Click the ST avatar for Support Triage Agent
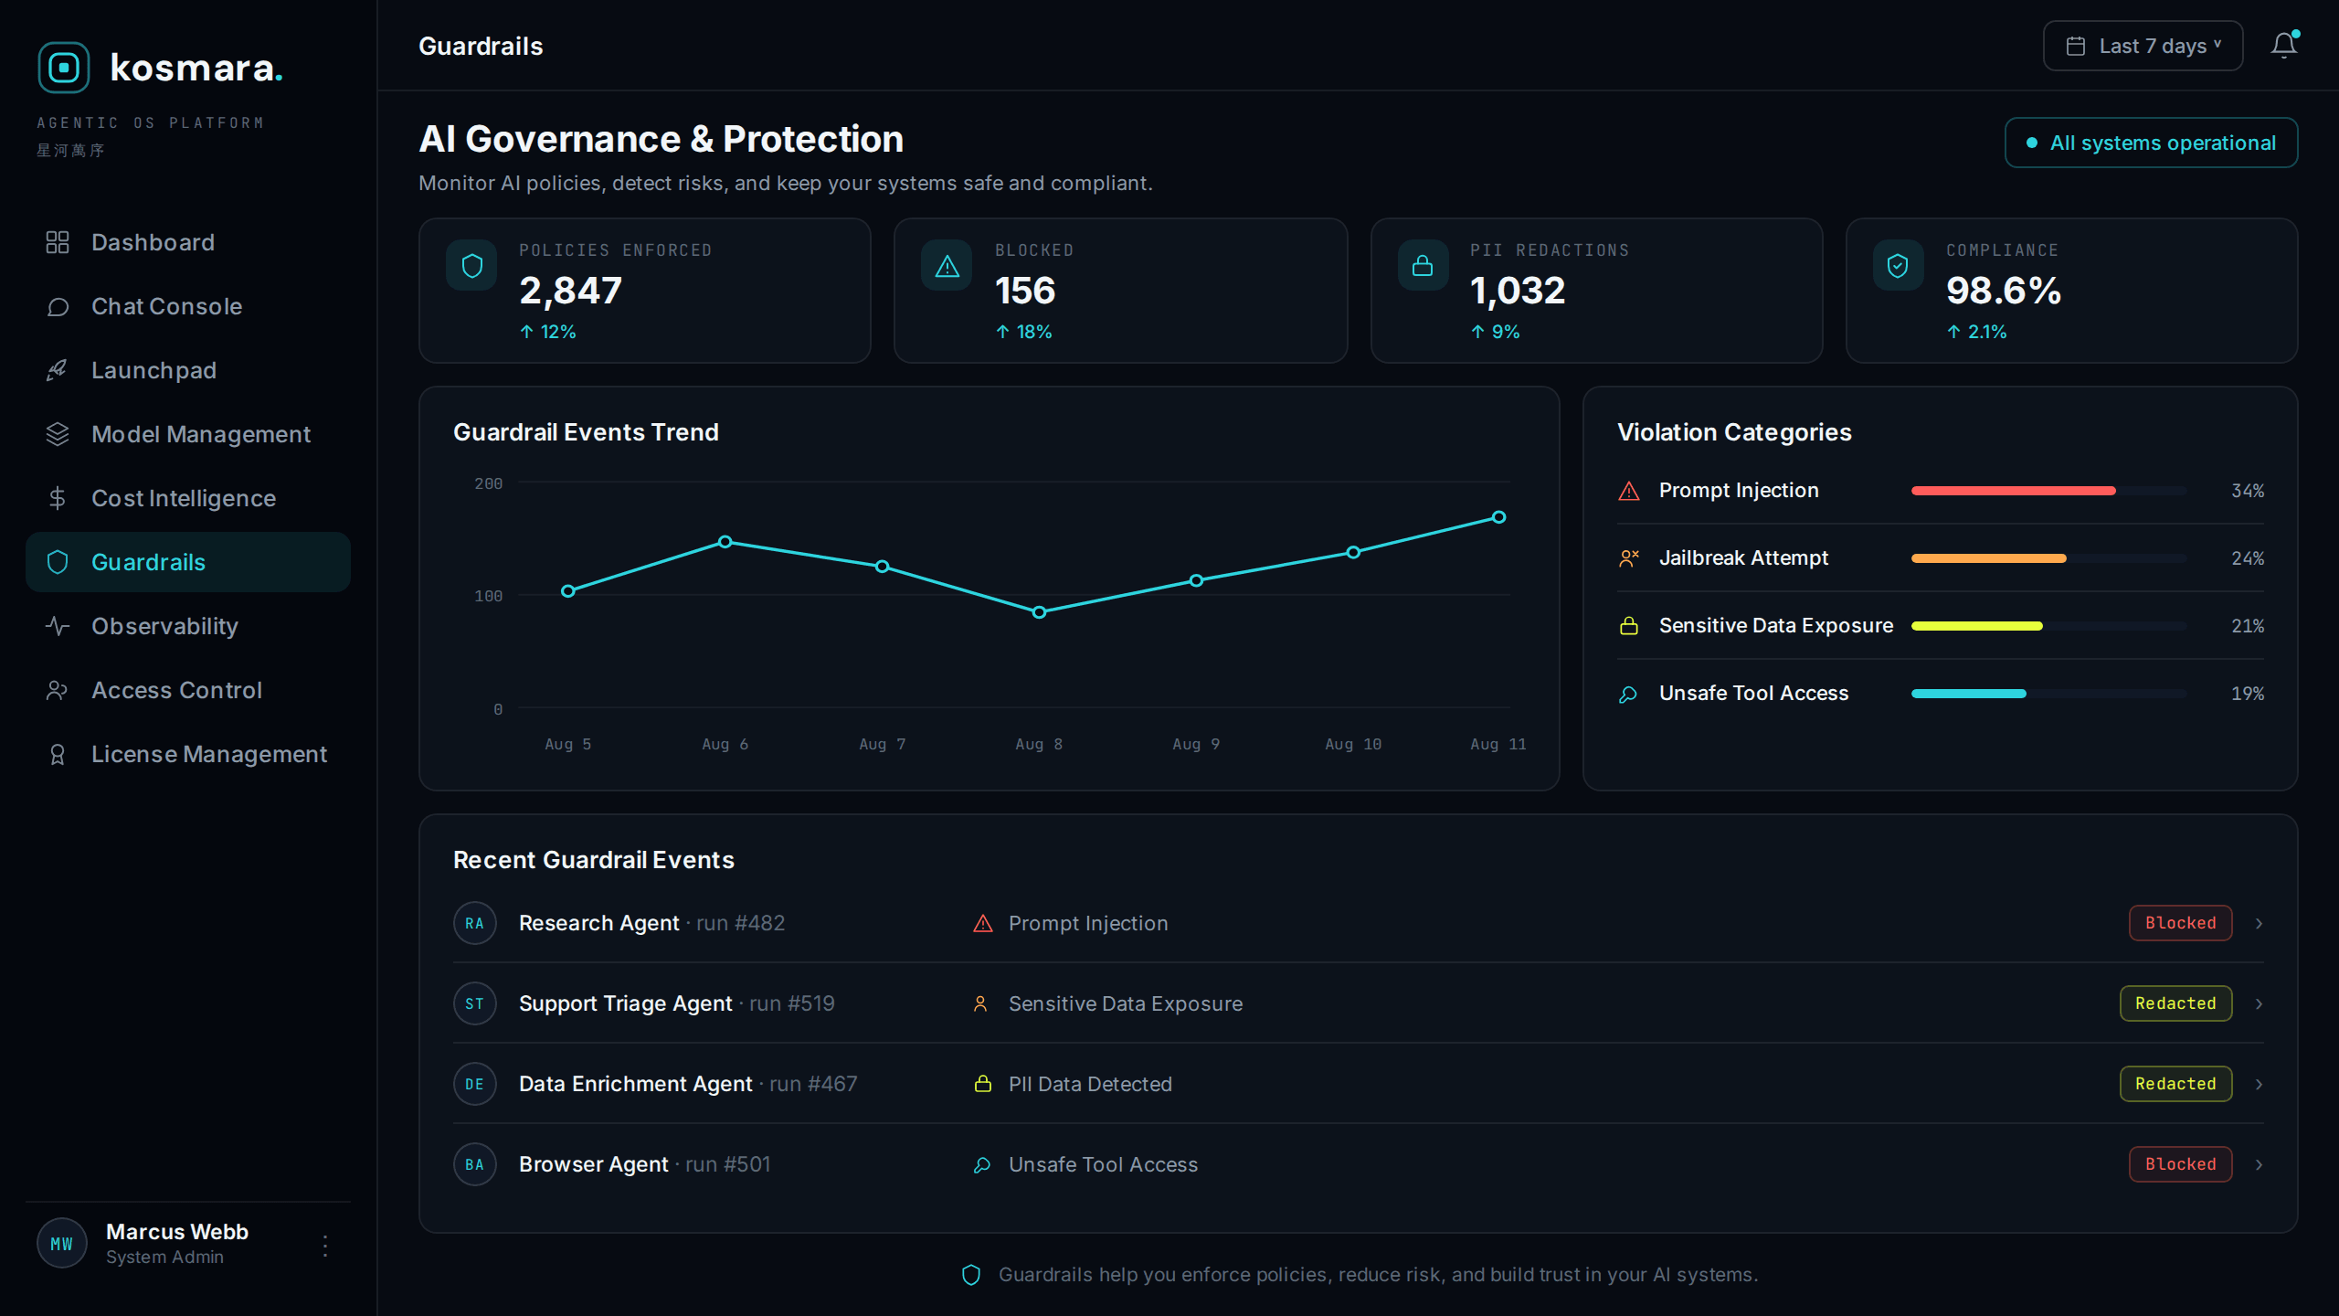This screenshot has width=2339, height=1316. point(474,1003)
